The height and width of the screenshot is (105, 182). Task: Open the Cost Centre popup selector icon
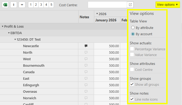point(130,5)
